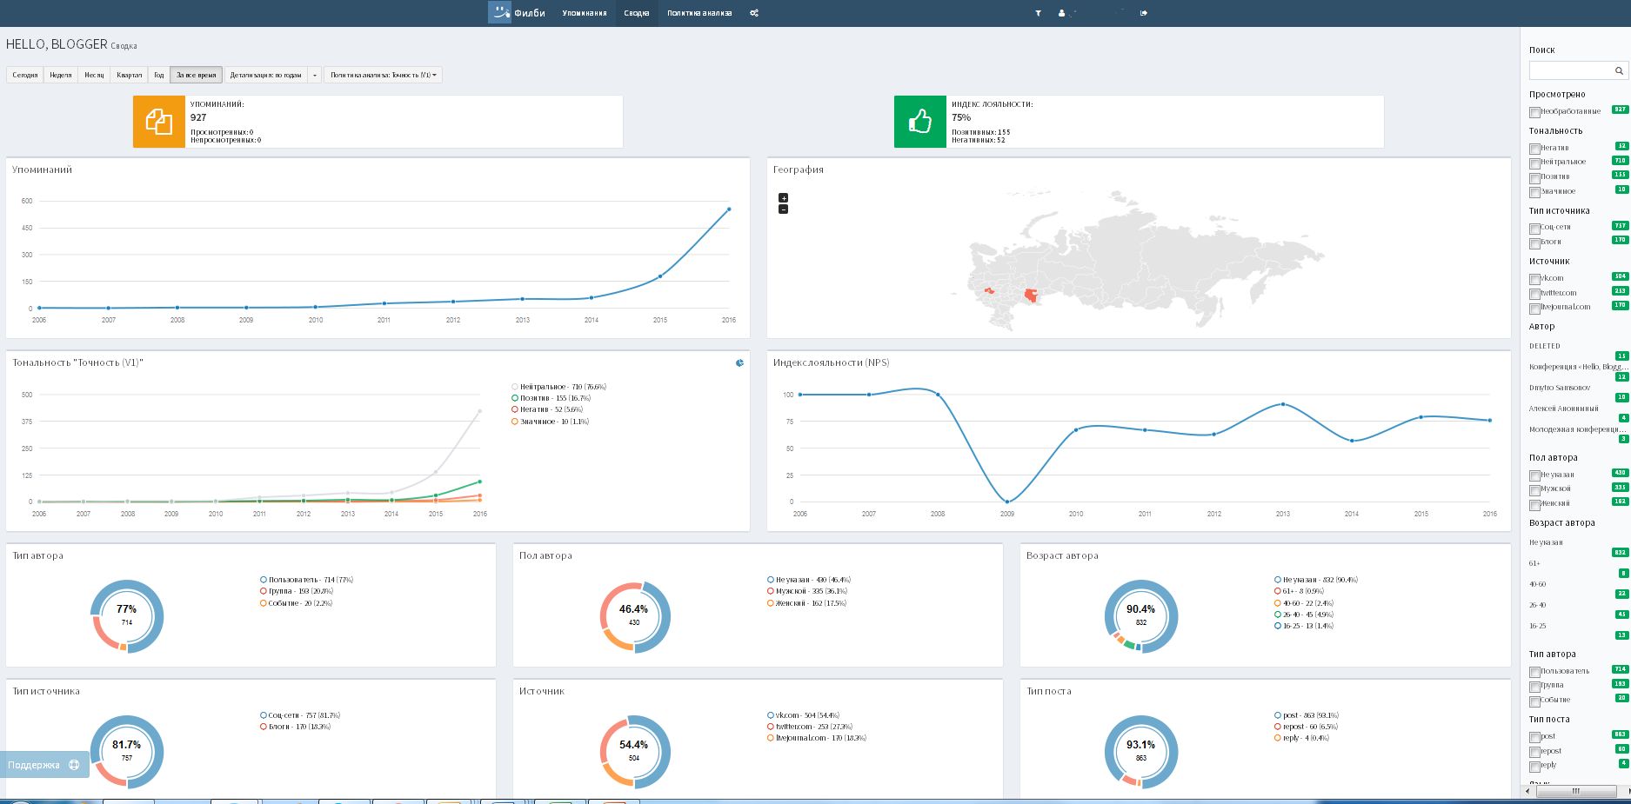1631x804 pixels.
Task: Toggle Позитив series in tonality legend
Action: coord(551,398)
